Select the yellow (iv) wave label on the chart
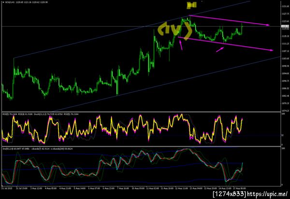290x199 pixels. (175, 30)
